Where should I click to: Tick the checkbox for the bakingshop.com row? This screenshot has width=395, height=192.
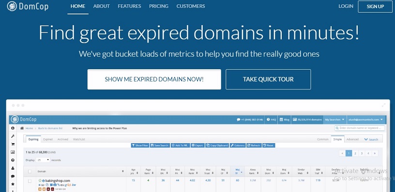(x=30, y=181)
